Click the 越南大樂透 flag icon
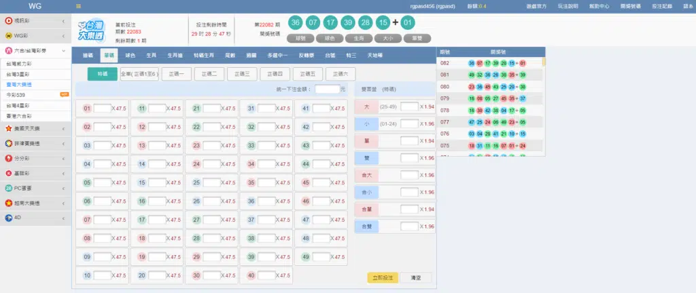This screenshot has height=293, width=696. pyautogui.click(x=8, y=203)
